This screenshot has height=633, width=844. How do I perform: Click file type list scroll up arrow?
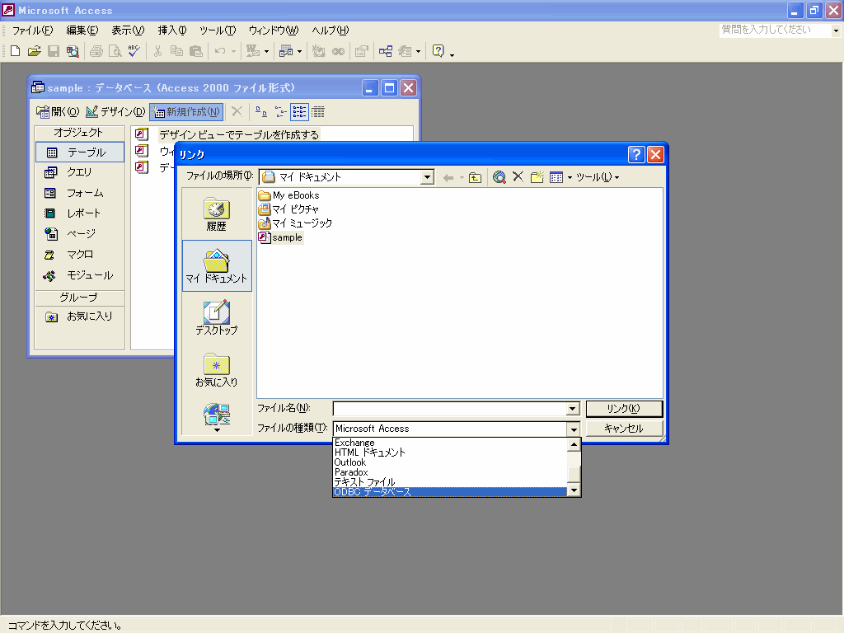pyautogui.click(x=574, y=444)
